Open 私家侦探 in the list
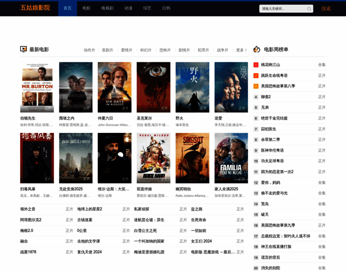 coord(142,209)
